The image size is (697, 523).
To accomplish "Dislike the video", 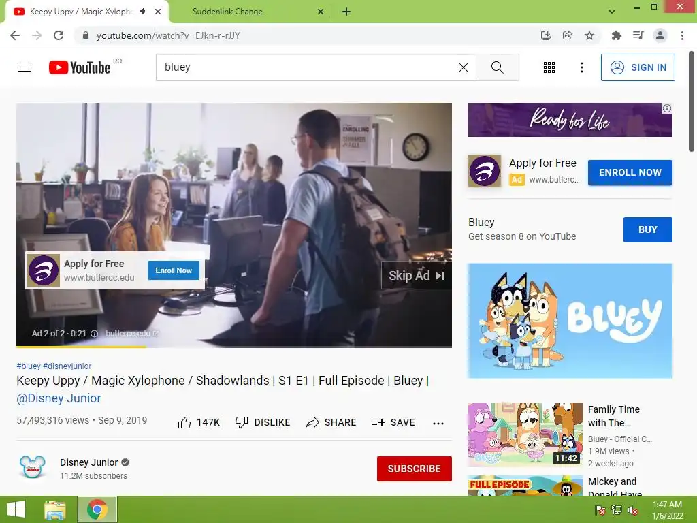I will pos(263,422).
